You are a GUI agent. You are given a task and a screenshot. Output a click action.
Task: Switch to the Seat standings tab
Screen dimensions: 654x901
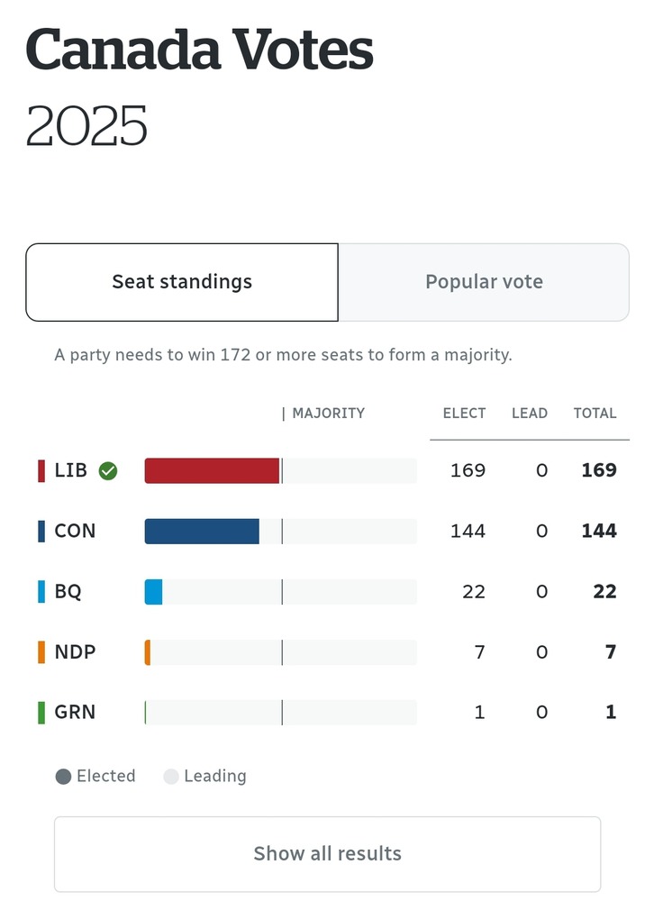(182, 282)
